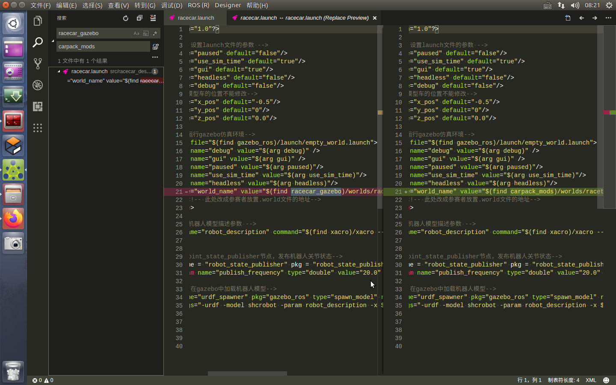Open 选择(S) menu
This screenshot has width=616, height=385.
click(x=92, y=5)
